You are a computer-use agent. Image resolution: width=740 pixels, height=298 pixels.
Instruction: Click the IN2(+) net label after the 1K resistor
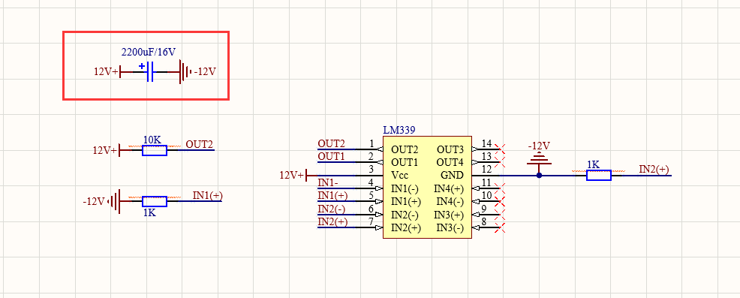pyautogui.click(x=654, y=169)
